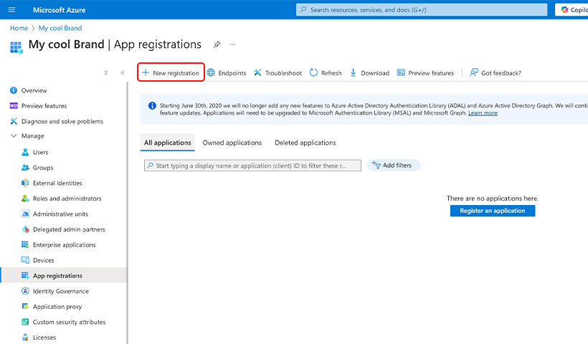Close the sidebar search with X icon

(x=105, y=73)
